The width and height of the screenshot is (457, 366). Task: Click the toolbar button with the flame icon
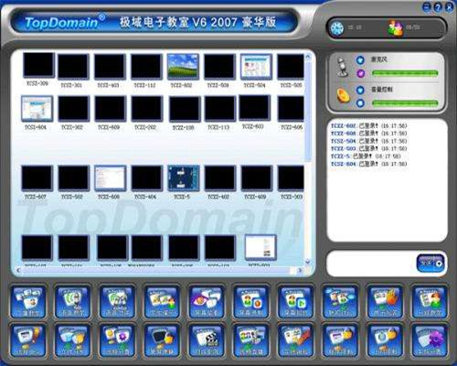(x=385, y=302)
